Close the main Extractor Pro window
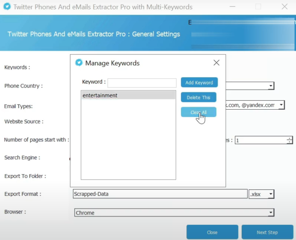 point(286,7)
